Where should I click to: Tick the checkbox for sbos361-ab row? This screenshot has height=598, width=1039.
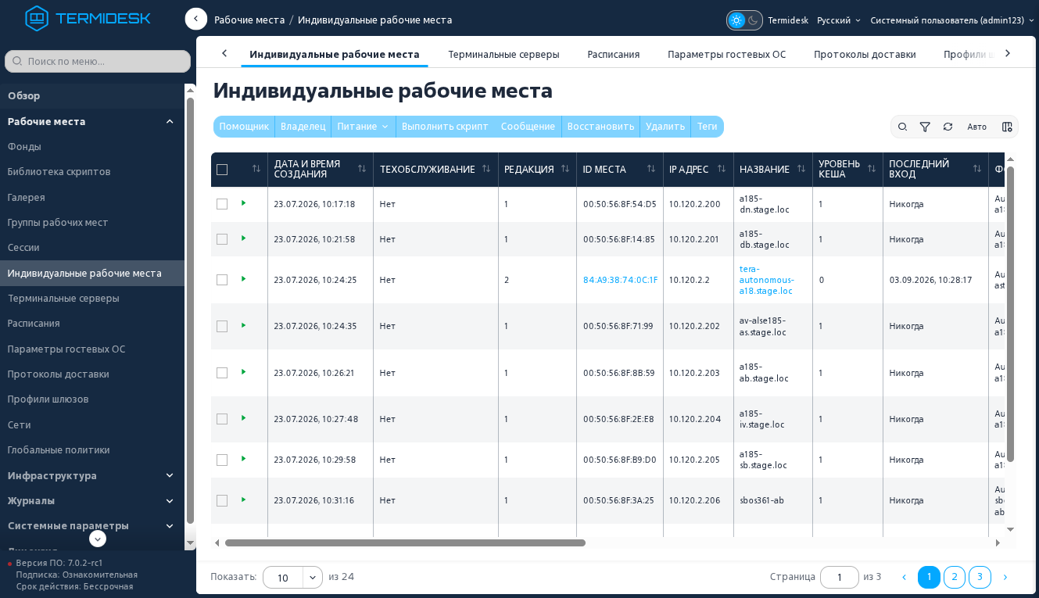pos(222,500)
